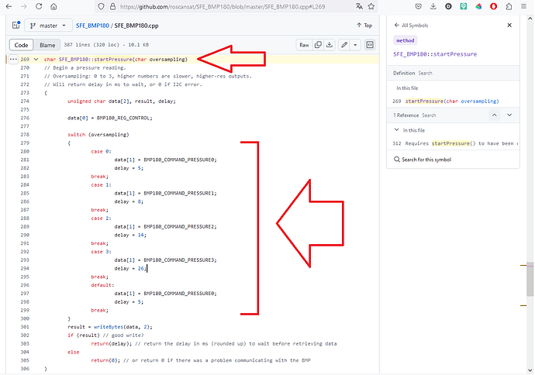Click the site security padlock icon

pyautogui.click(x=112, y=6)
